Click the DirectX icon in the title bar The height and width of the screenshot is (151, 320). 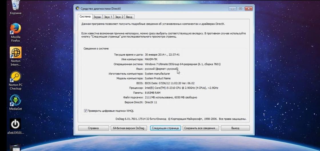[x=77, y=8]
